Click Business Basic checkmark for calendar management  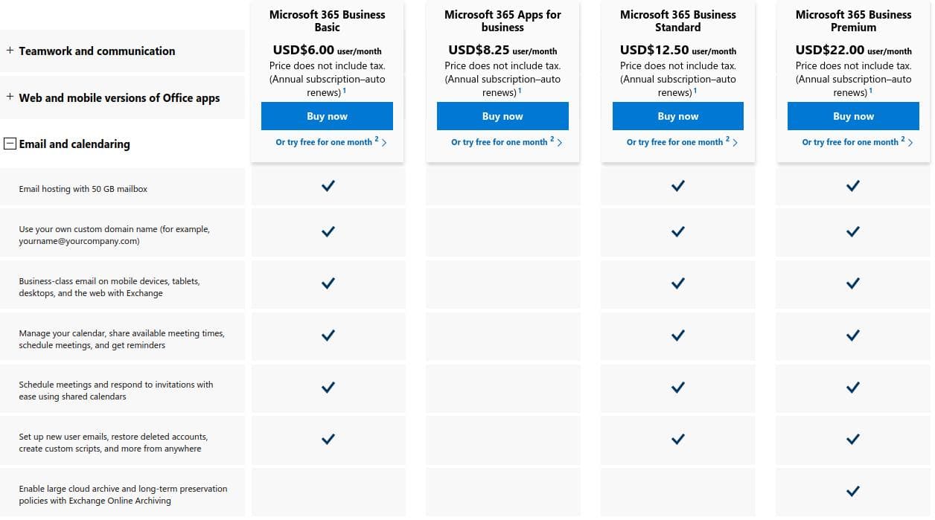[x=328, y=336]
